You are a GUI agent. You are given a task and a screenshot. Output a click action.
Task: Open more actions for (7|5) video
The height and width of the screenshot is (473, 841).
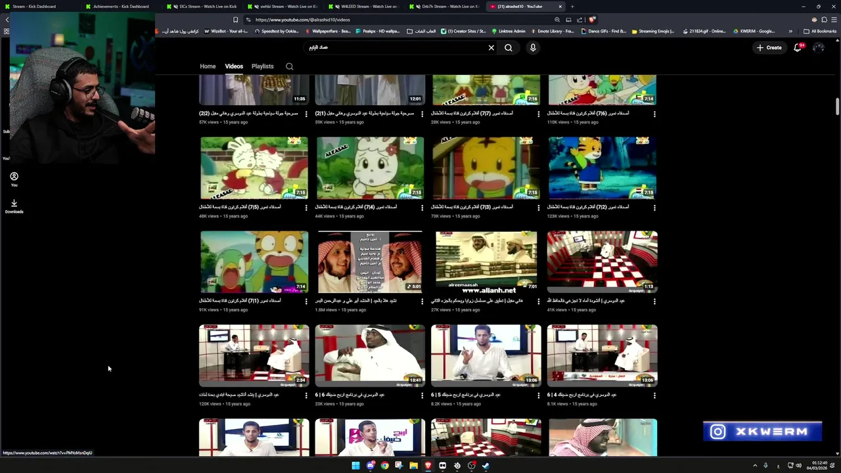pyautogui.click(x=306, y=208)
